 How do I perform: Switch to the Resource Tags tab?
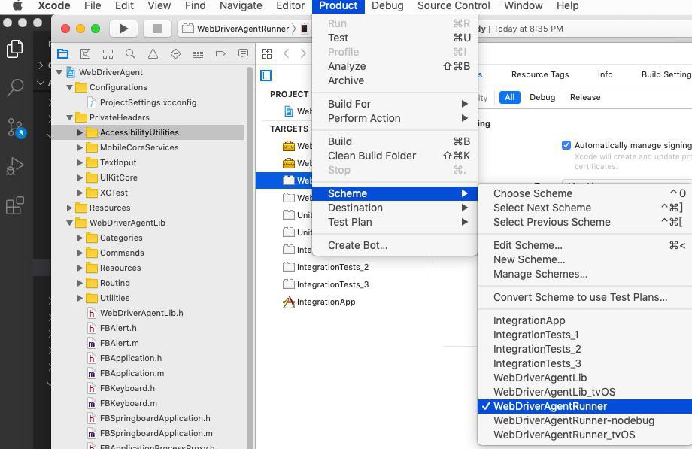tap(540, 74)
